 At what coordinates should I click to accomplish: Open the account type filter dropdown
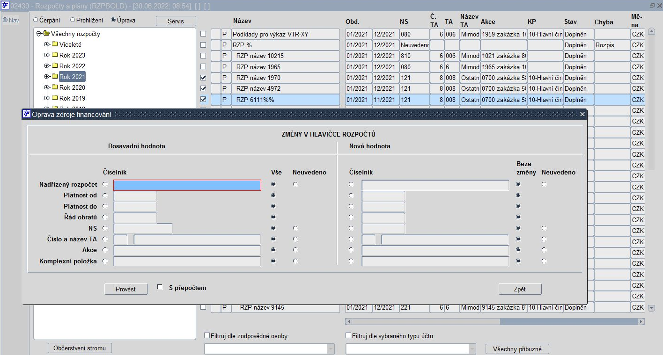tap(472, 349)
